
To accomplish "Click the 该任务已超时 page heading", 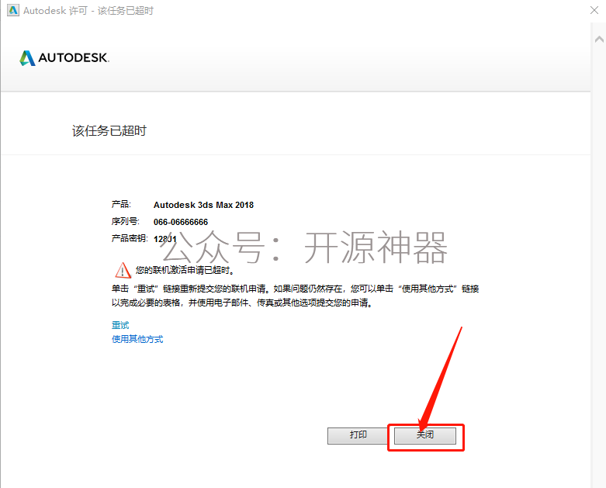I will click(109, 130).
